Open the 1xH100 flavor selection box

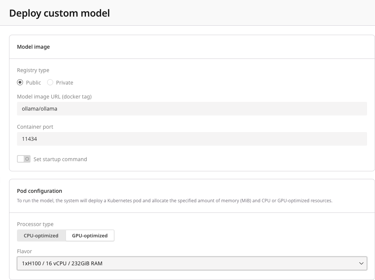(x=192, y=263)
